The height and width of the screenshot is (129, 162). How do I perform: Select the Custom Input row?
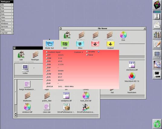[x=53, y=52]
